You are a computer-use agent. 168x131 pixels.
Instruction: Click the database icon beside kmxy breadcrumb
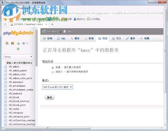point(65,32)
